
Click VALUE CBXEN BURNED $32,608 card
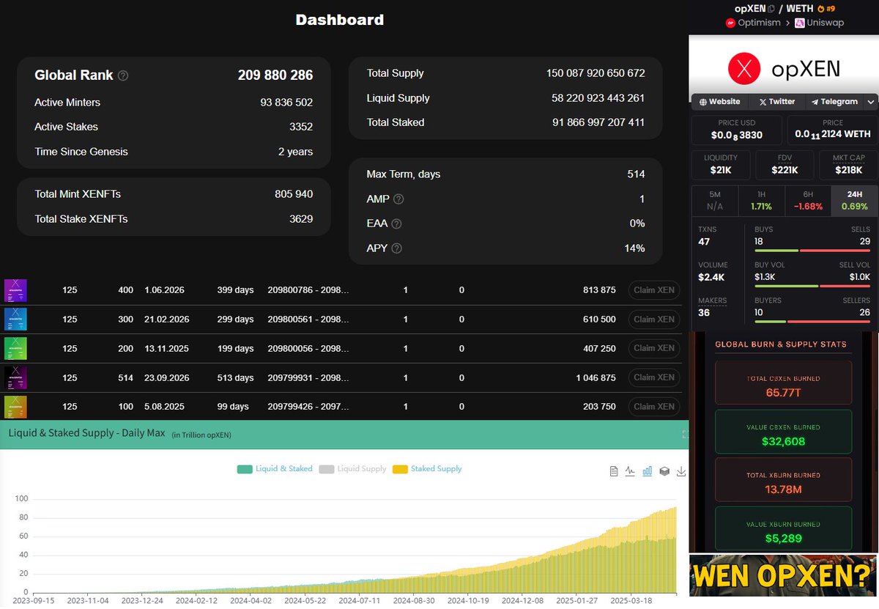784,431
